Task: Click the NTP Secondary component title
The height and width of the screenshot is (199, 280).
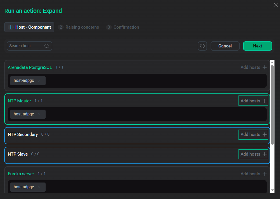Action: [x=23, y=134]
